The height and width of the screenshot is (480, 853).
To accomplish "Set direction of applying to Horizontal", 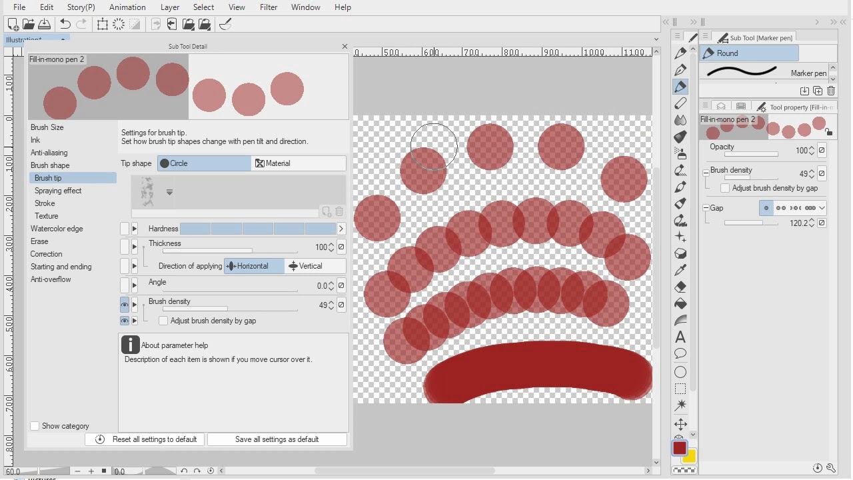I will [254, 266].
